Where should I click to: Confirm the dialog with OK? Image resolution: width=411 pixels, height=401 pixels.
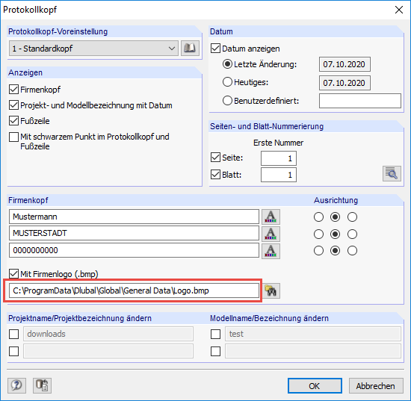tap(315, 385)
